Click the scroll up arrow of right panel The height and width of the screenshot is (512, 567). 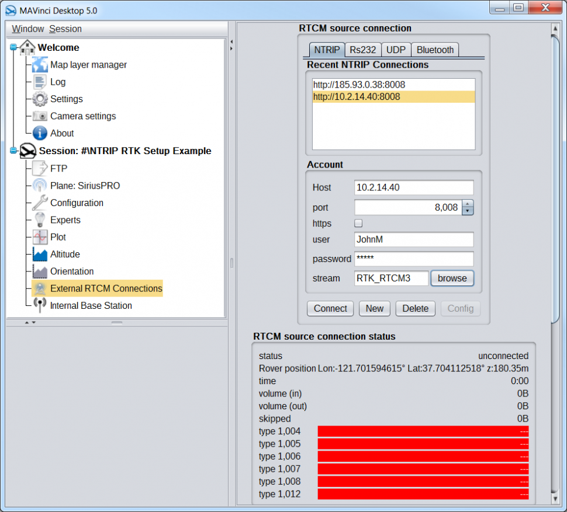point(555,28)
